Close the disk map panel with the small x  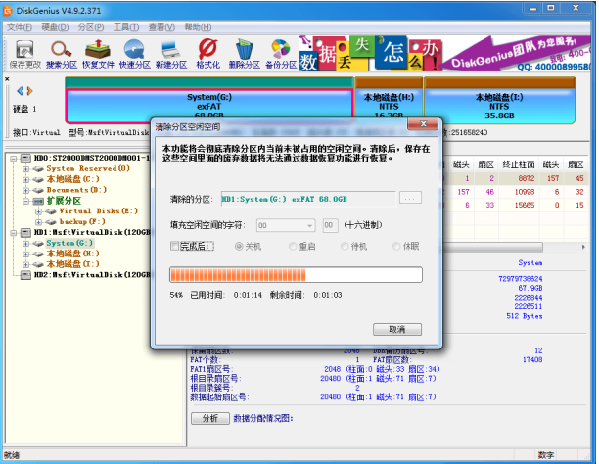click(x=7, y=79)
